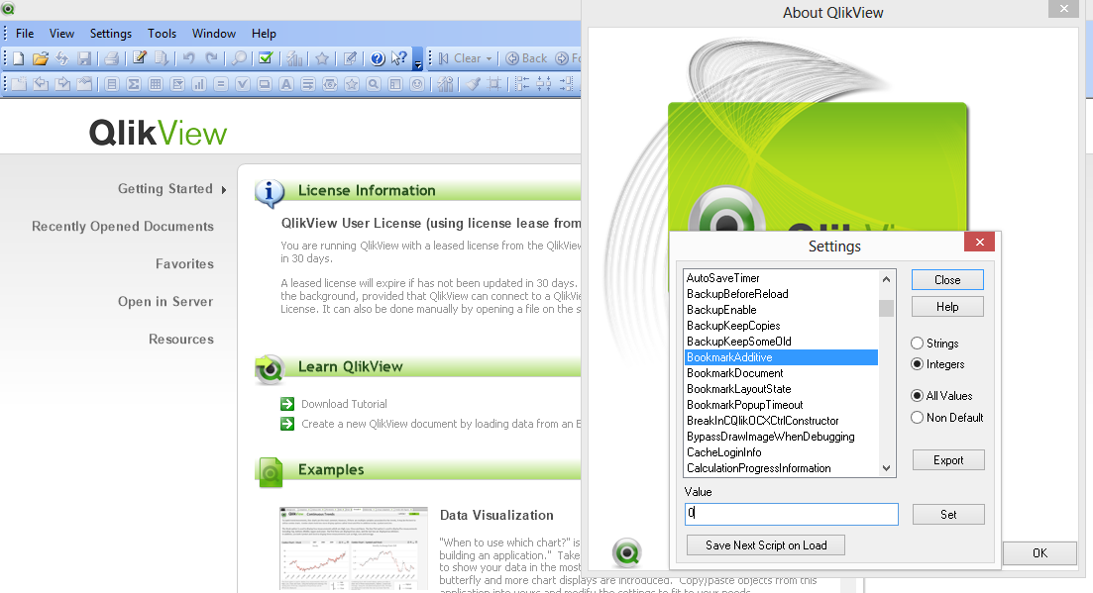
Task: Select BookmarkDocument in settings list
Action: [781, 373]
